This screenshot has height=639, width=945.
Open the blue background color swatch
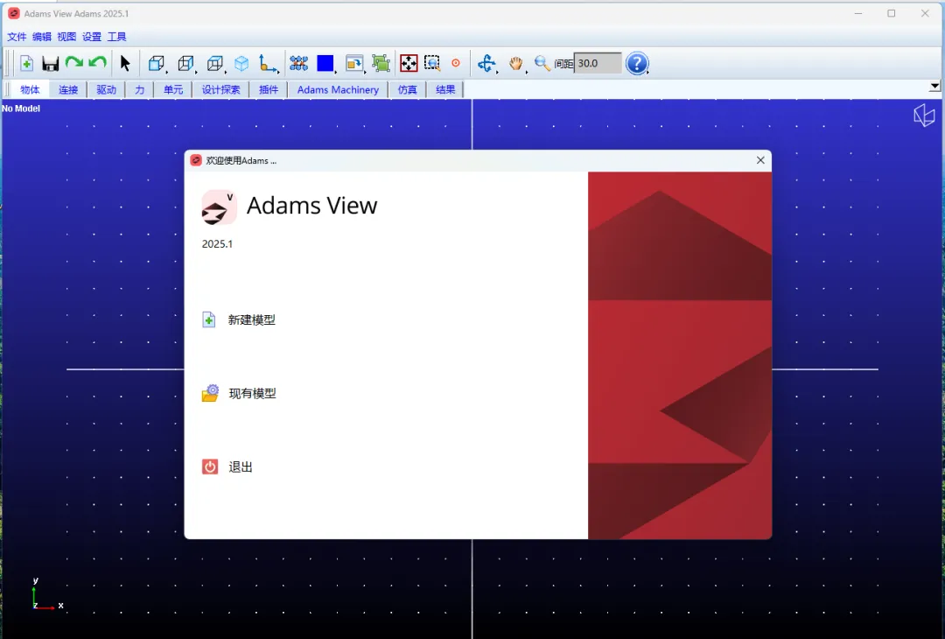[x=325, y=63]
